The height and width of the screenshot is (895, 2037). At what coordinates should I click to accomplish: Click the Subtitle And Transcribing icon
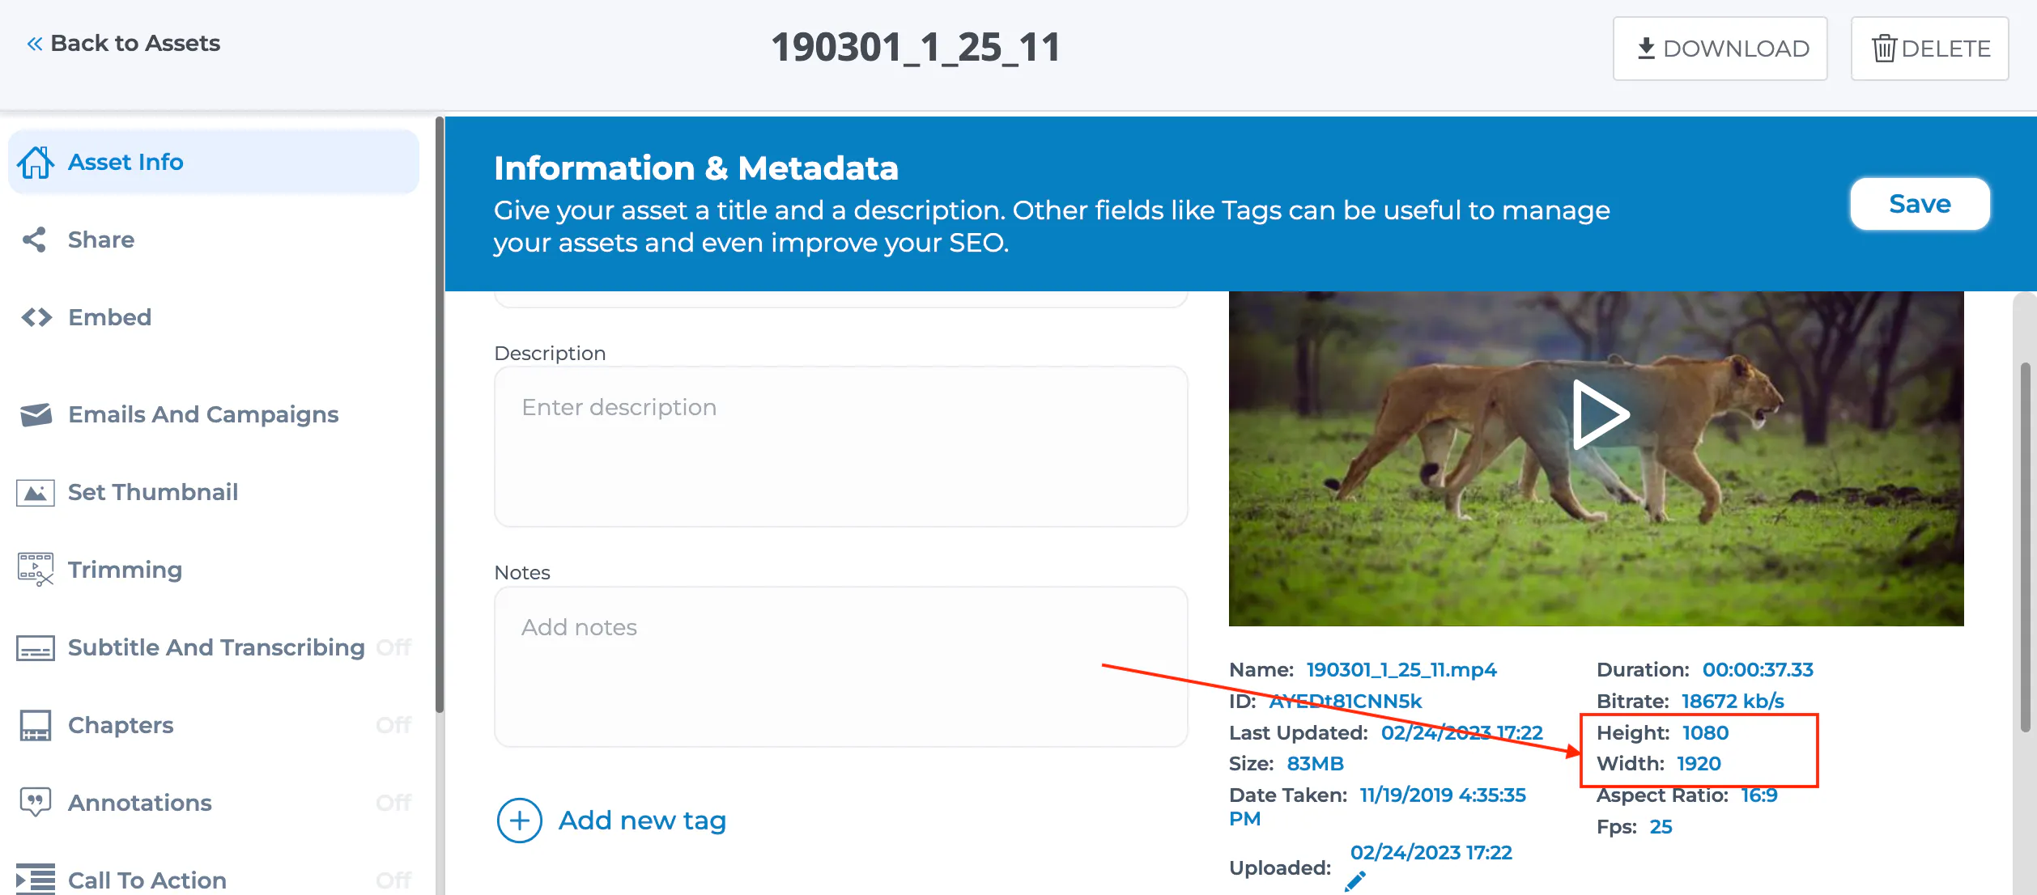pos(36,648)
